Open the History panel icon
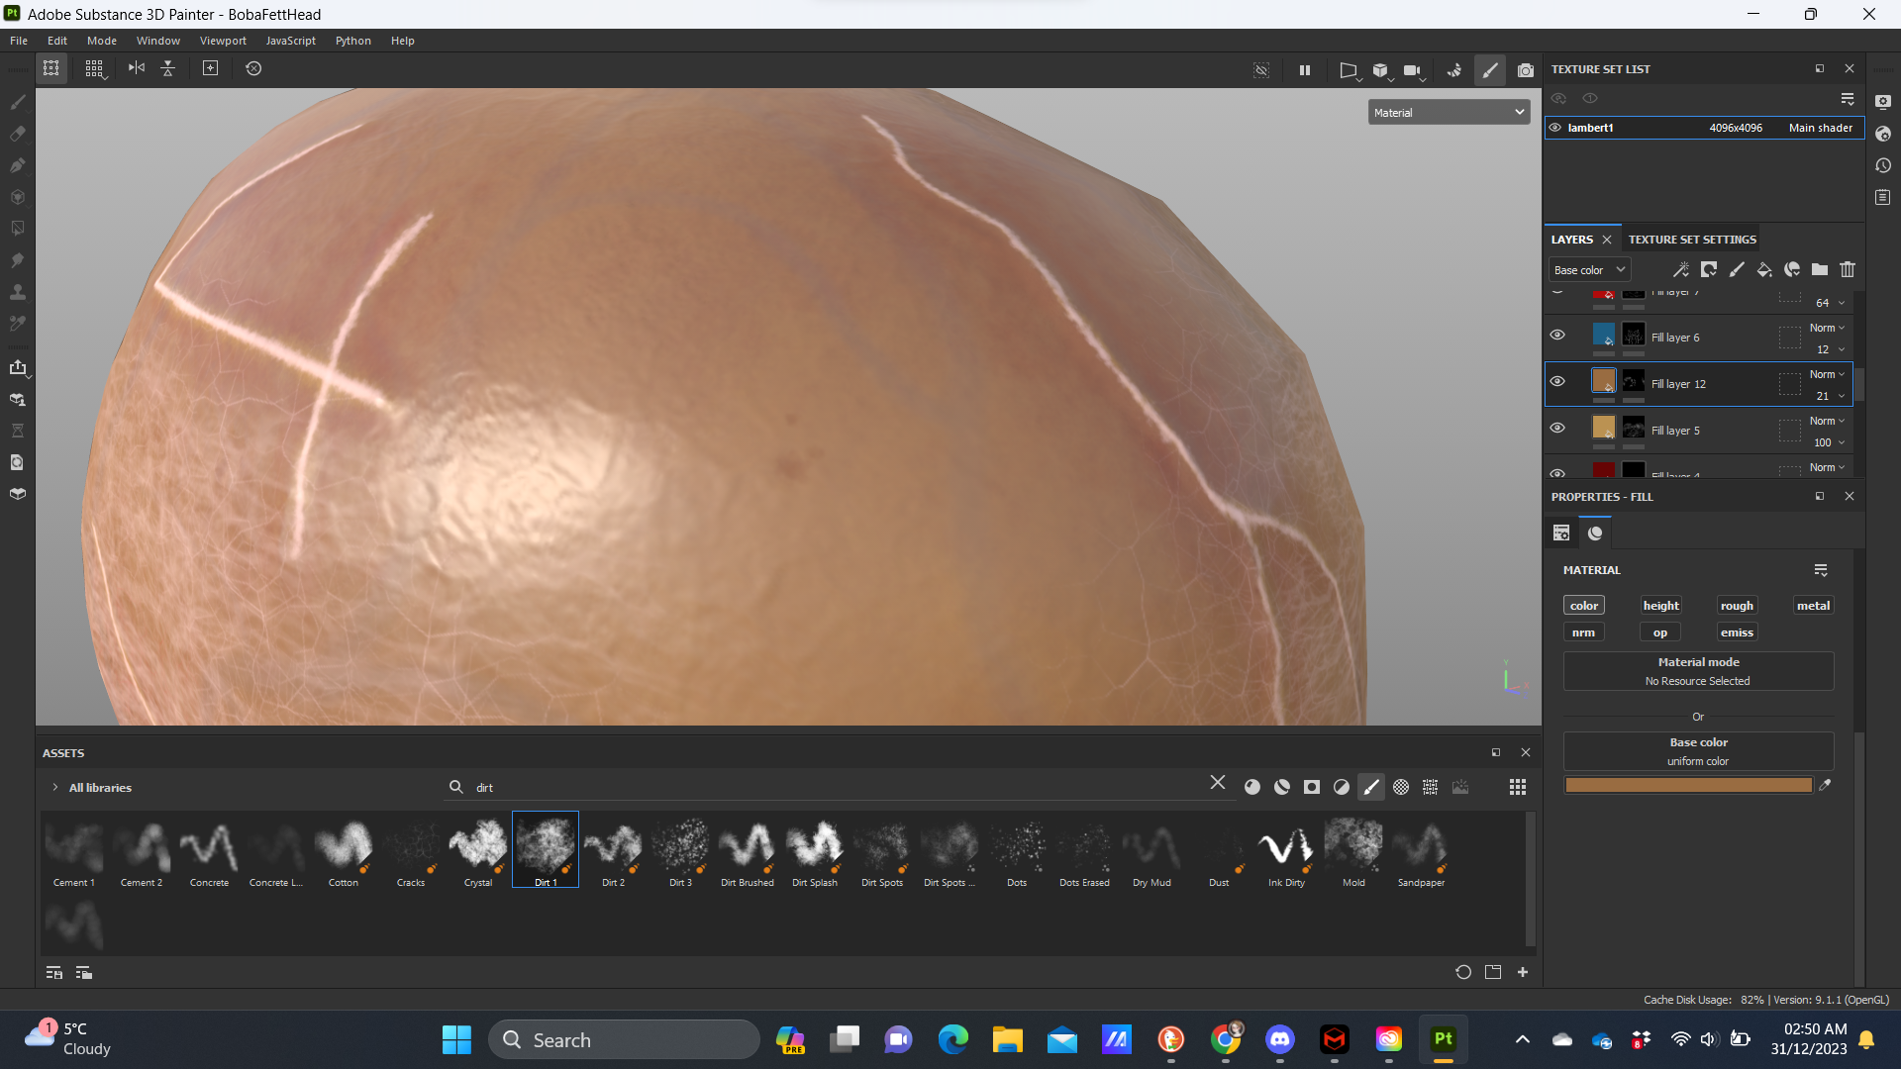This screenshot has width=1901, height=1069. click(1883, 165)
